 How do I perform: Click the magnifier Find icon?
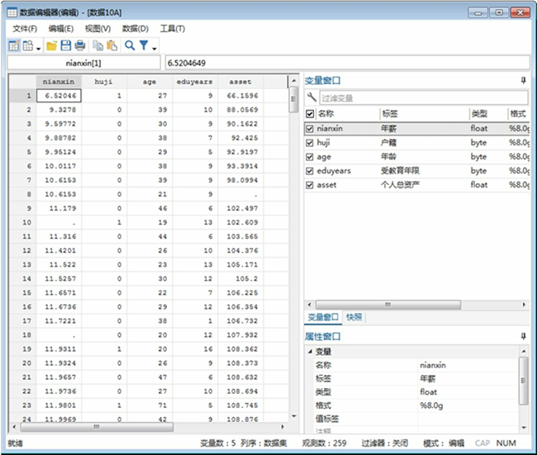tap(130, 45)
